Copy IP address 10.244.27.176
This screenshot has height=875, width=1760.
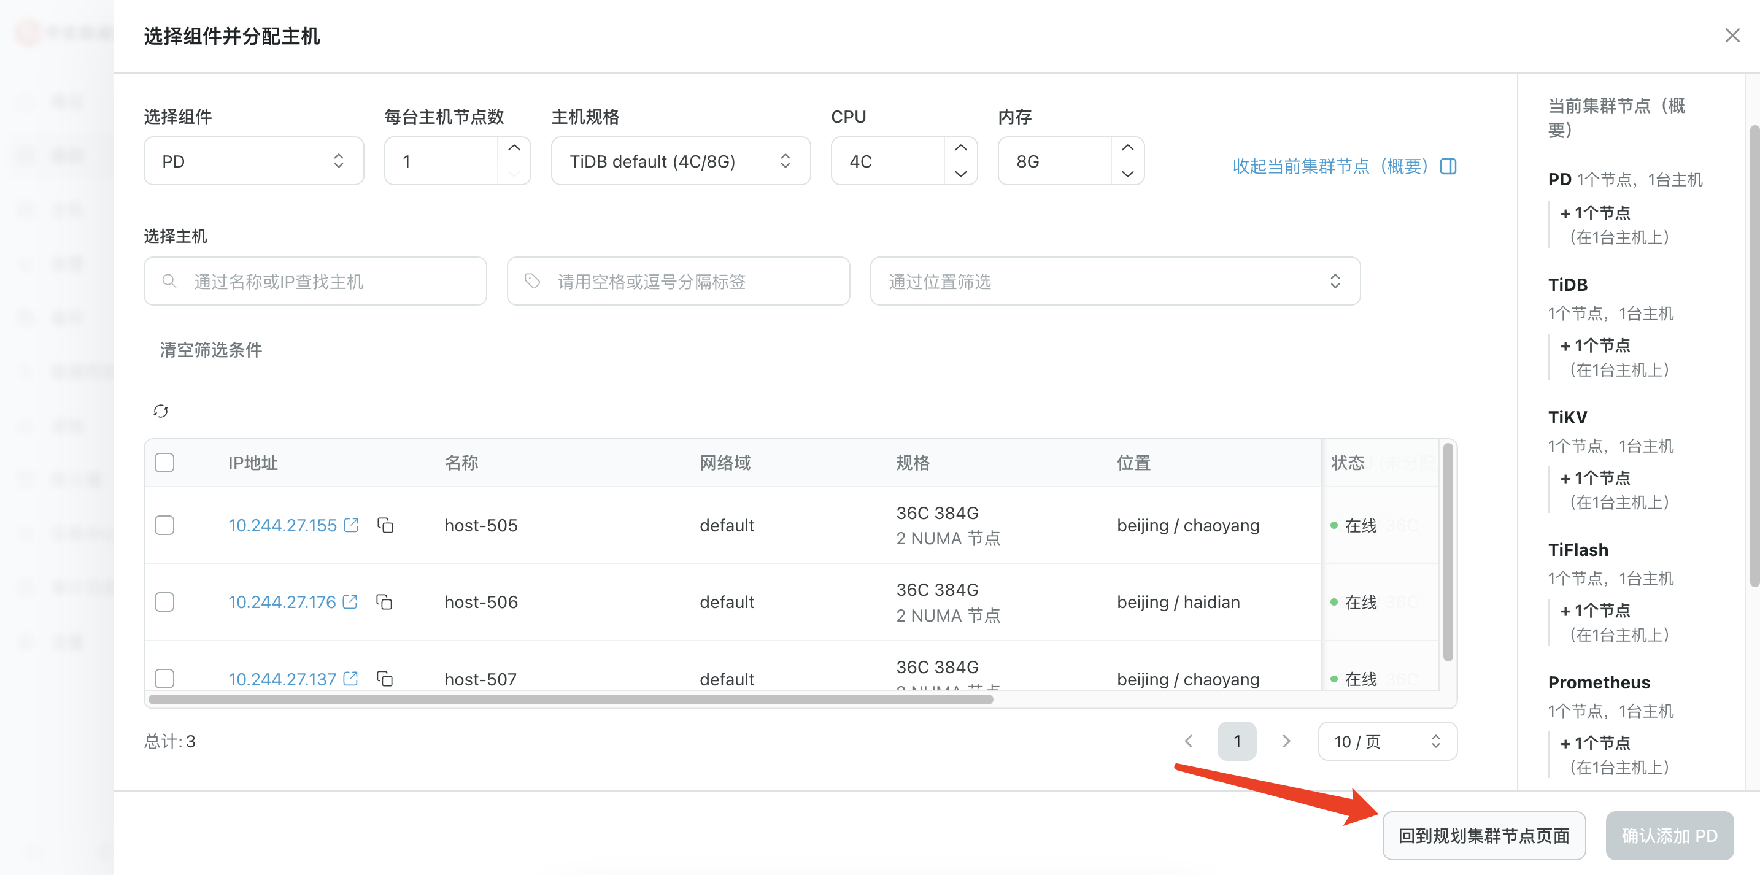[x=384, y=601]
